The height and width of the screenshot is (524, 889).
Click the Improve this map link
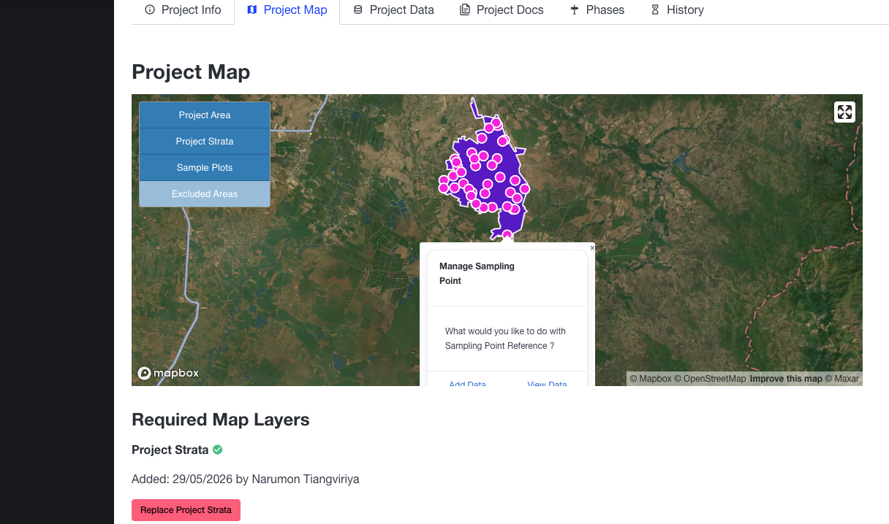(786, 379)
